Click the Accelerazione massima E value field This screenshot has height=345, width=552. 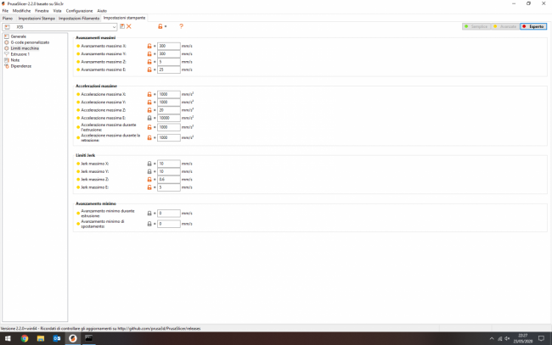tap(169, 118)
